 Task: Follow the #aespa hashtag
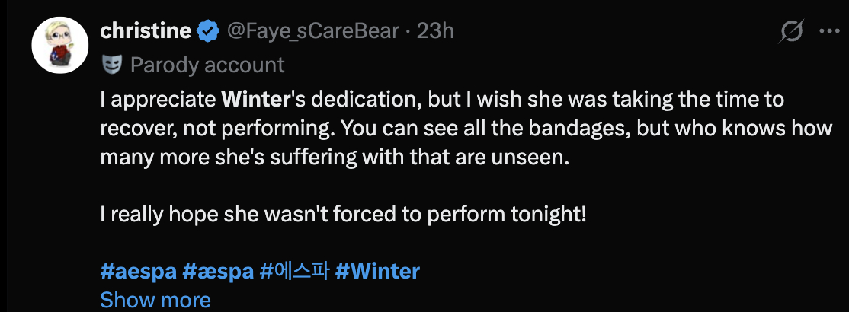coord(139,271)
